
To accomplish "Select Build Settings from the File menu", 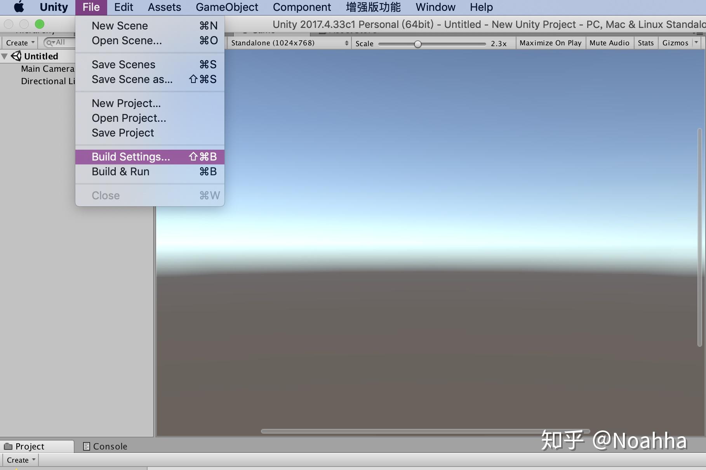I will pyautogui.click(x=130, y=157).
